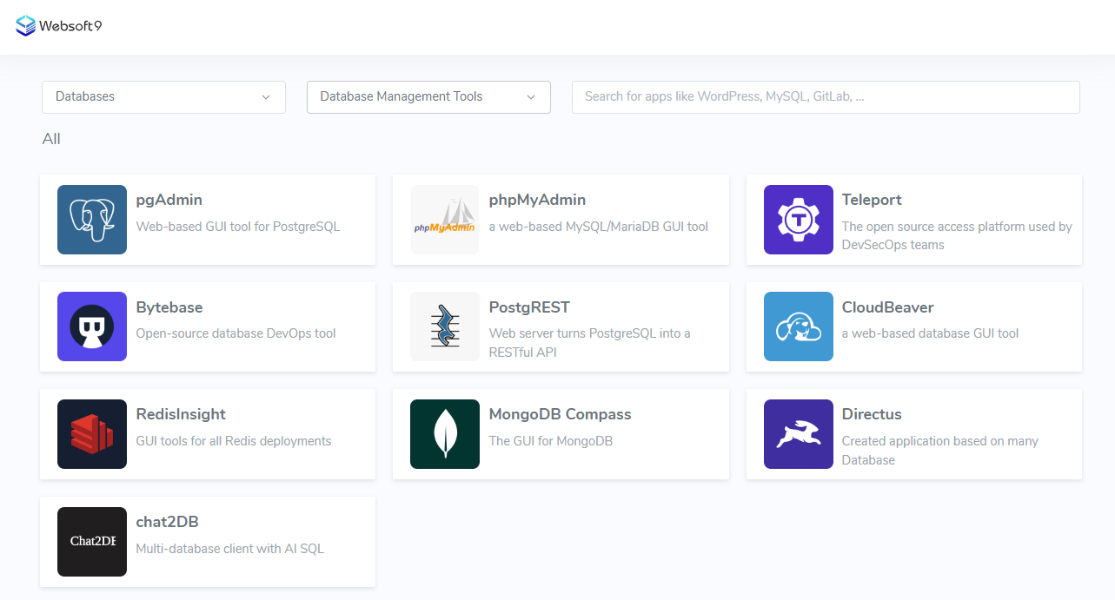Open the Databases category dropdown

pyautogui.click(x=163, y=97)
